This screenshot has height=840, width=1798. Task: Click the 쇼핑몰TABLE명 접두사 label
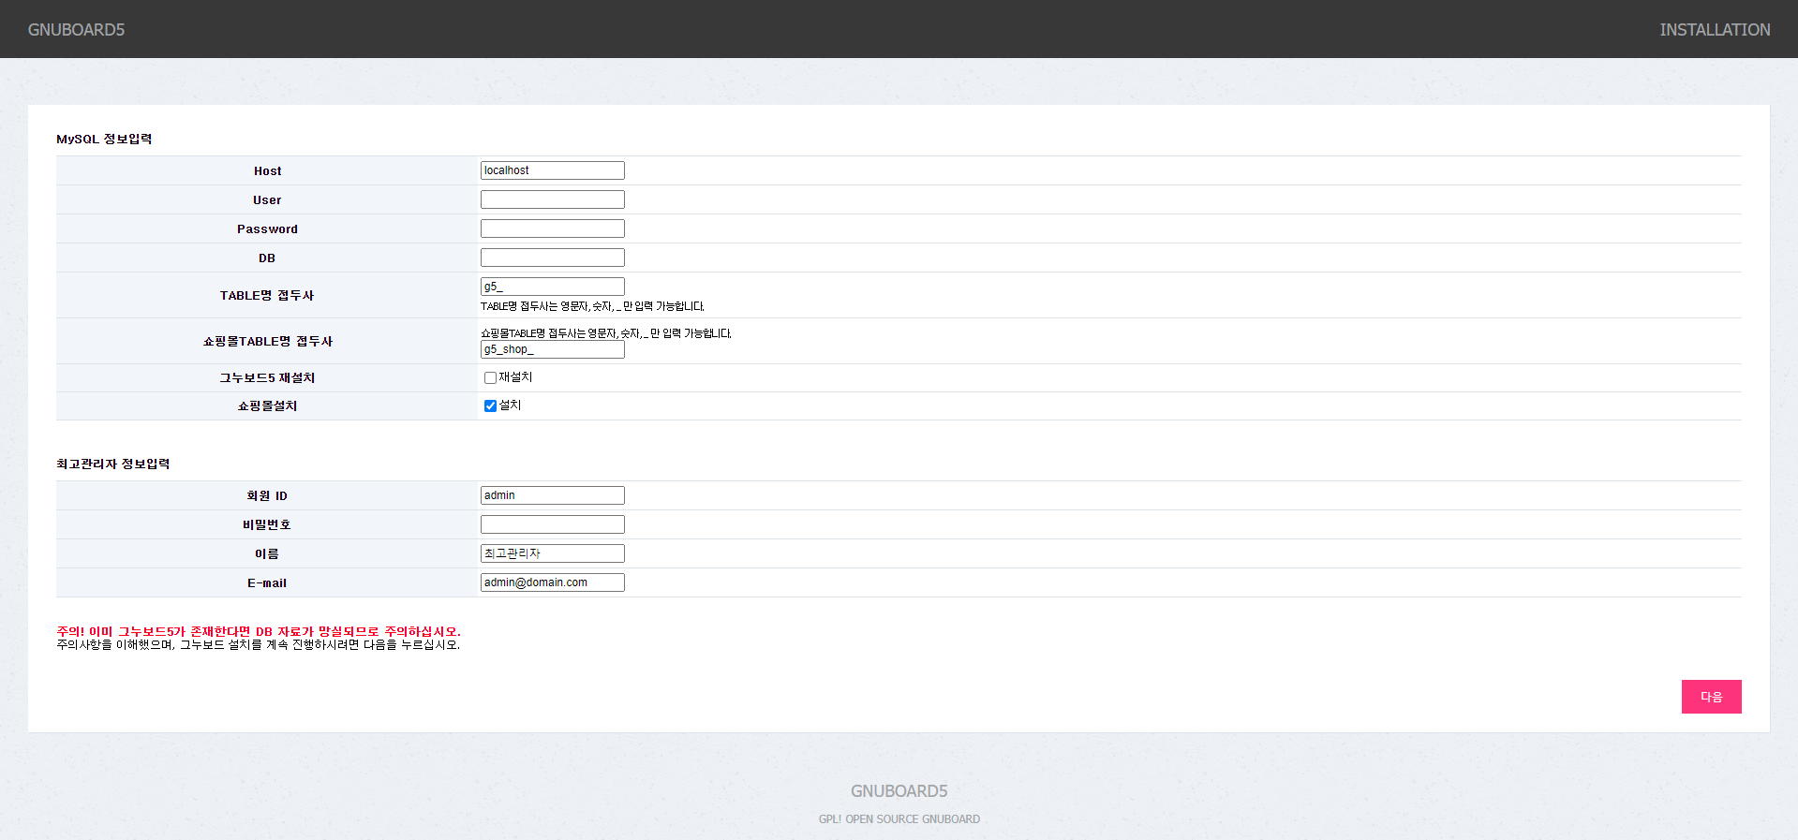click(x=267, y=341)
